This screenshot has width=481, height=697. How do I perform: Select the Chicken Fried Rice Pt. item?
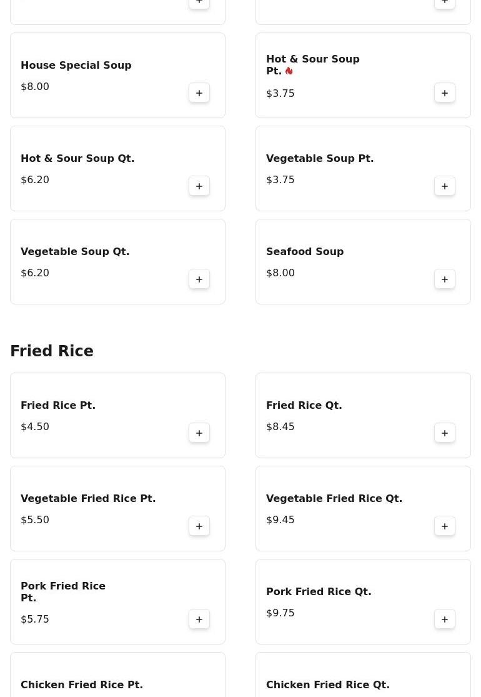point(82,684)
